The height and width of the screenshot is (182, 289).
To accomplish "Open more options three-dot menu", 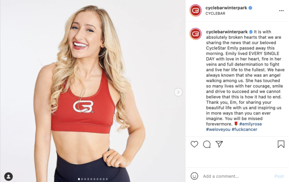I will click(281, 11).
